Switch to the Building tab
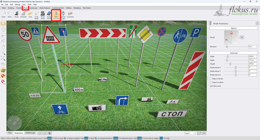 click(11, 8)
